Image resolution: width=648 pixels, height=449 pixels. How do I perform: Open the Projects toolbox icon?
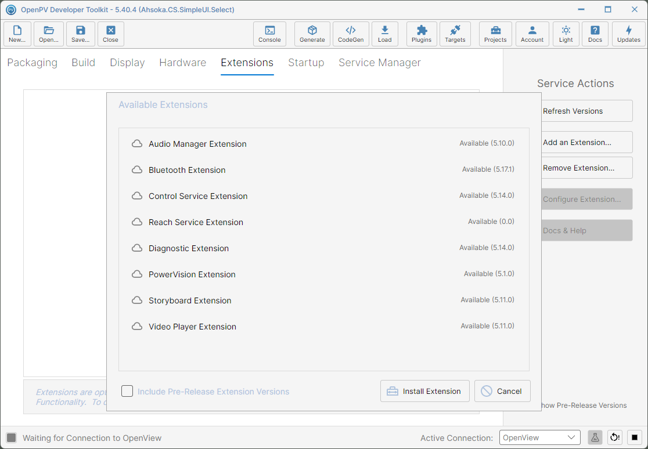click(495, 34)
